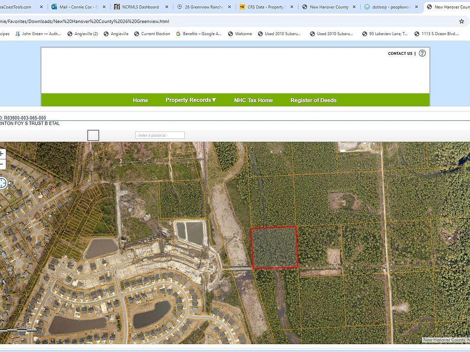Switch to the CRS Data - Property tab
470x352 pixels.
(265, 7)
